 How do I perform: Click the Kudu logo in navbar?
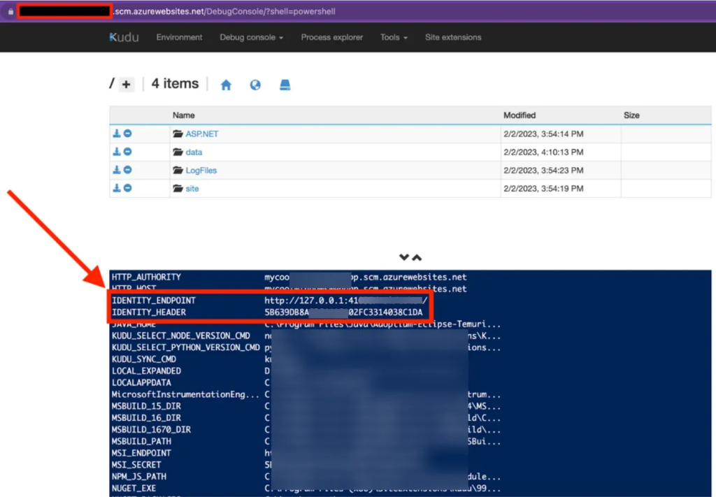[x=124, y=37]
